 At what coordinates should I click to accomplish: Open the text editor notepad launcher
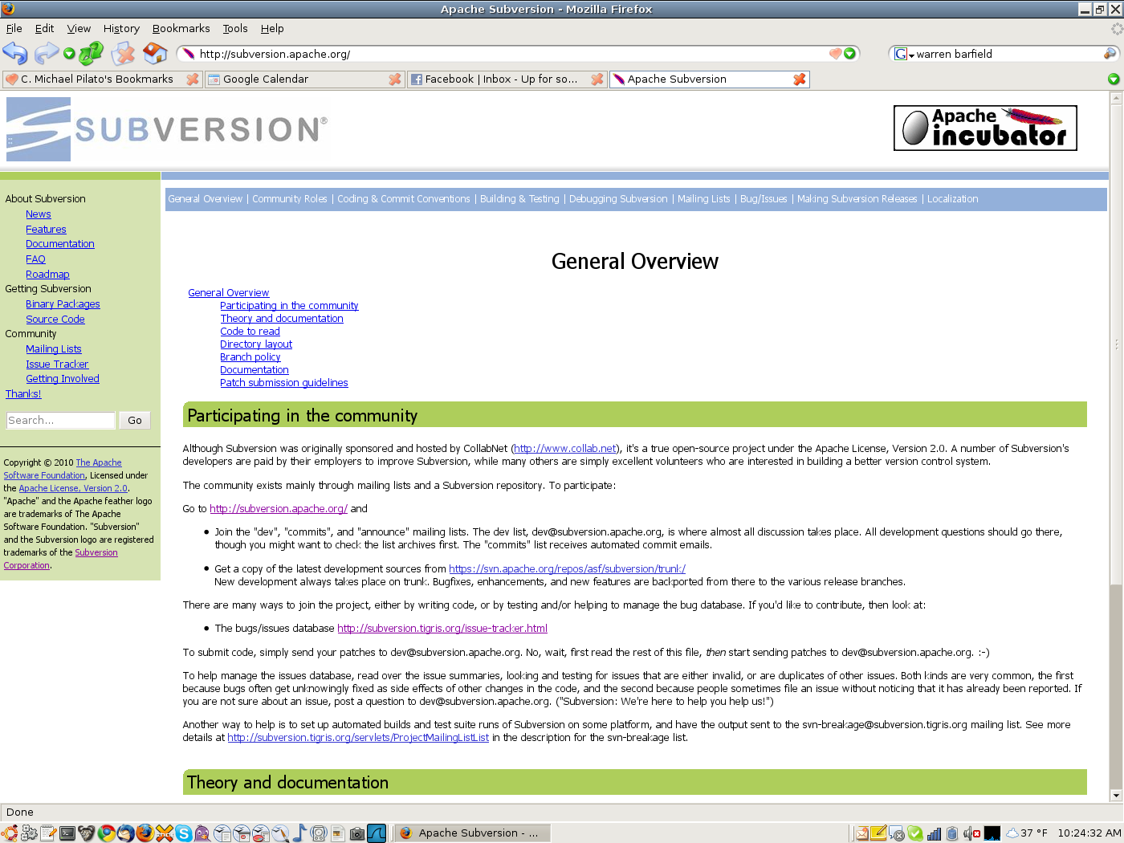[x=48, y=833]
